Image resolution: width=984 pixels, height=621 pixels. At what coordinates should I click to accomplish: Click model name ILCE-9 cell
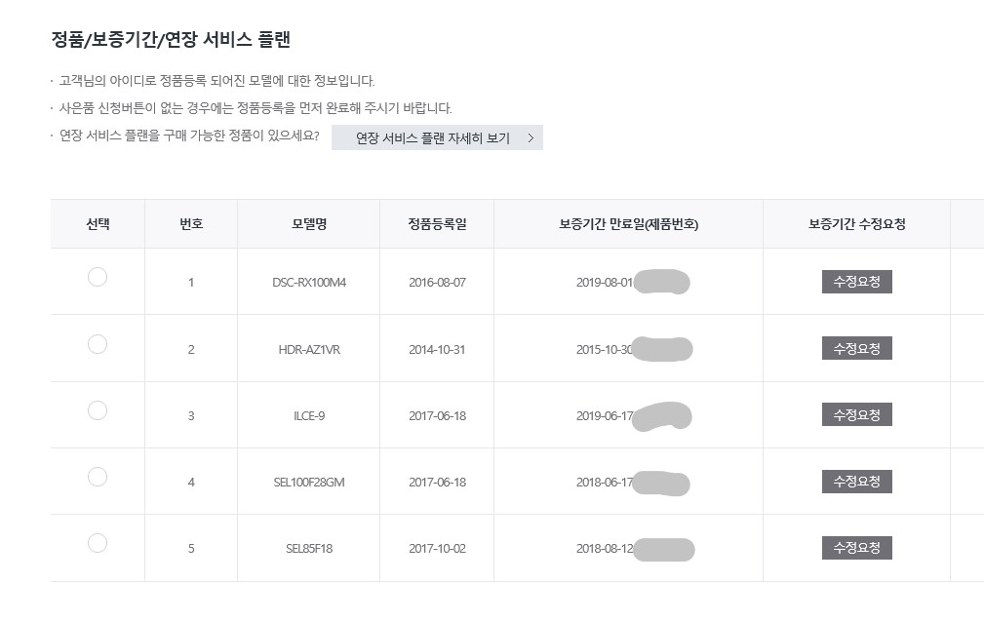click(309, 416)
